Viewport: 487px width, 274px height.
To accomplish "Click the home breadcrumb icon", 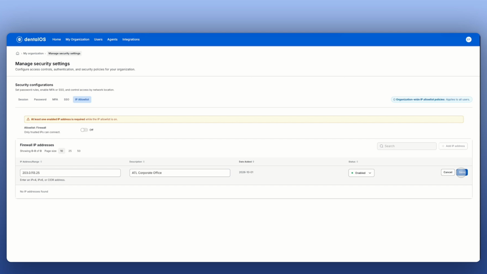I will tap(17, 54).
